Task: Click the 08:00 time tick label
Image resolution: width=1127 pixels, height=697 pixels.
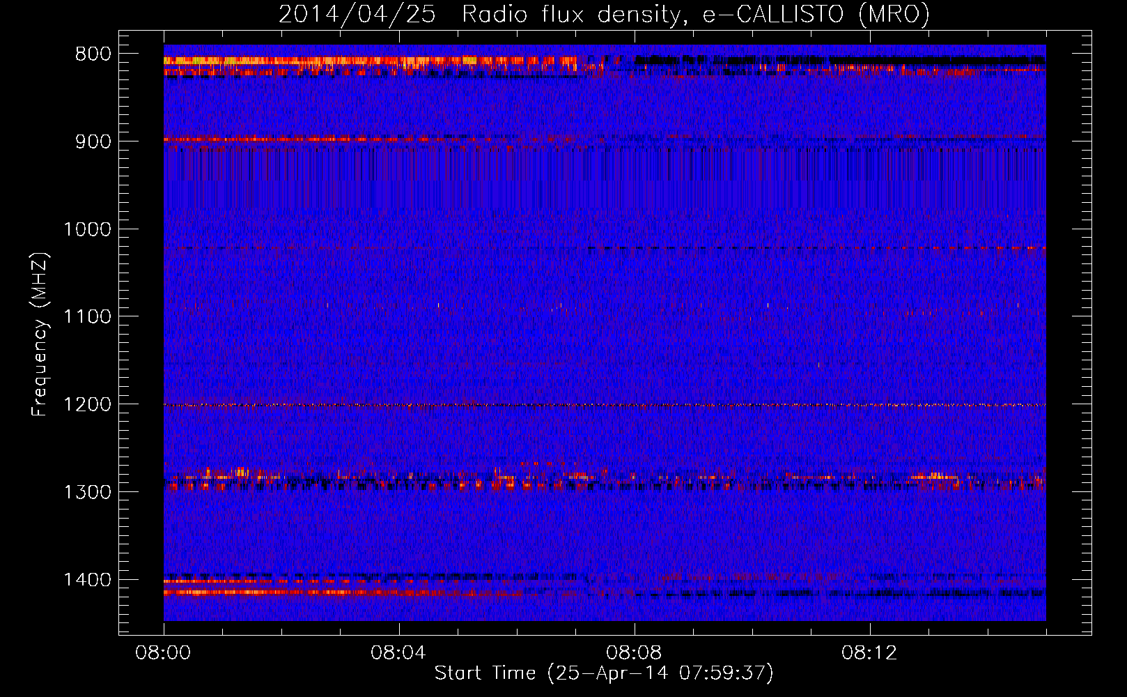Action: (164, 653)
